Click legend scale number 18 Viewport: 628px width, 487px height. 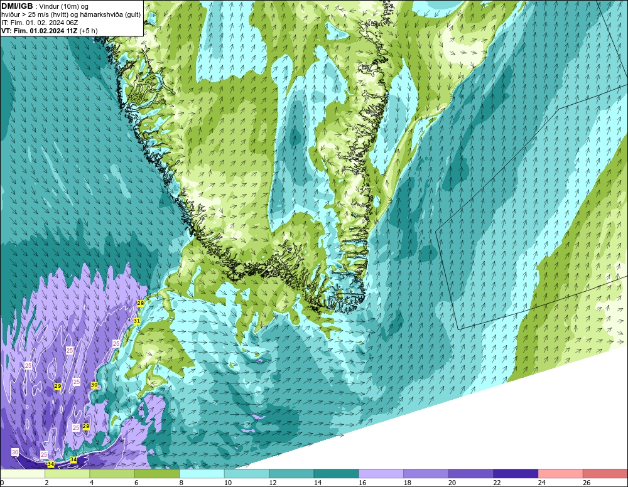pyautogui.click(x=408, y=483)
